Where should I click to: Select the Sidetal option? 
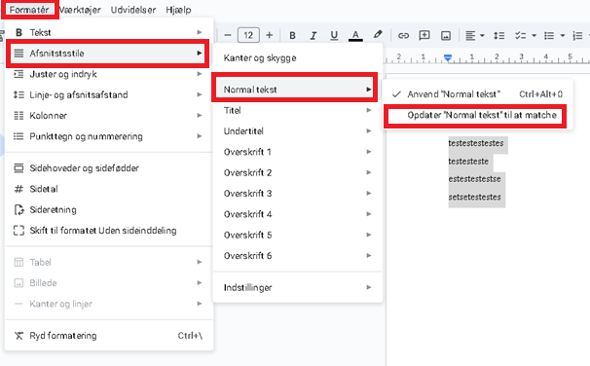(x=108, y=189)
